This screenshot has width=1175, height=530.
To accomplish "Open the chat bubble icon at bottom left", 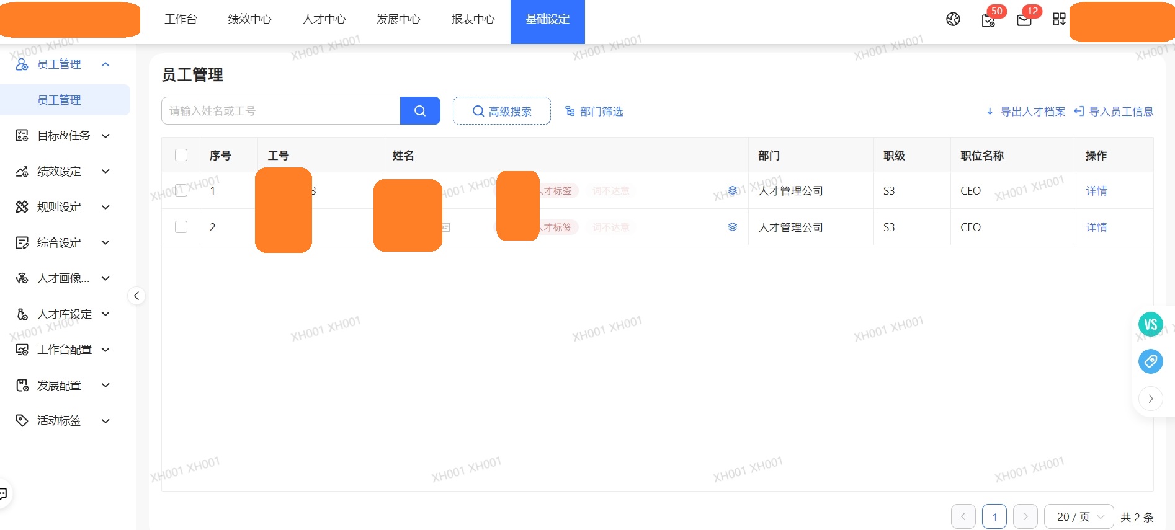I will (3, 493).
